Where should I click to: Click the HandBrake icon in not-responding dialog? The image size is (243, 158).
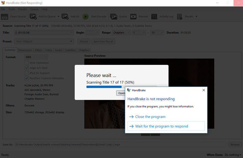point(129,90)
